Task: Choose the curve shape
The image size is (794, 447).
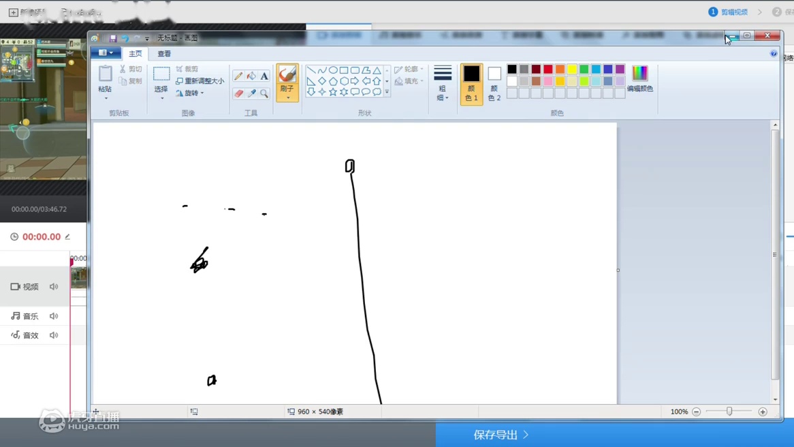Action: [322, 70]
